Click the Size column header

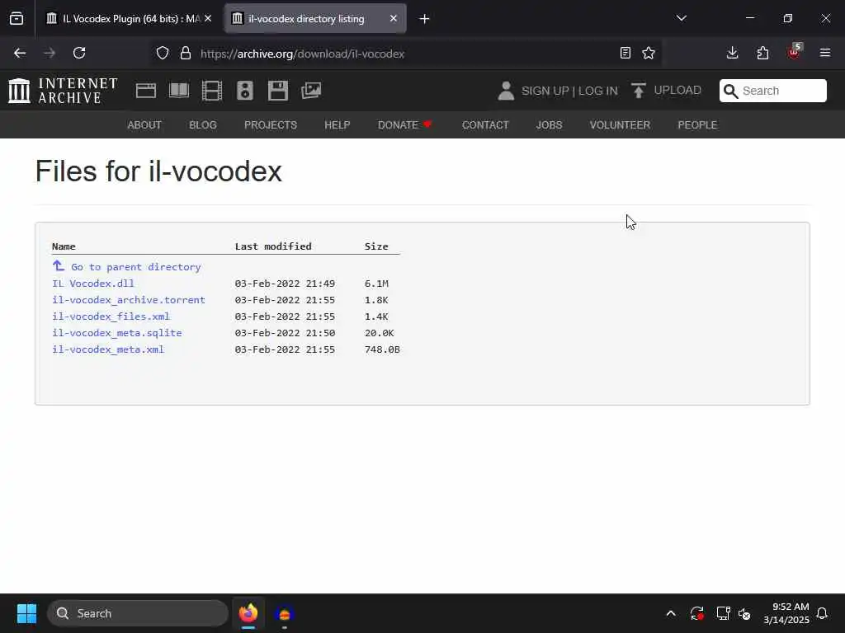click(x=376, y=246)
